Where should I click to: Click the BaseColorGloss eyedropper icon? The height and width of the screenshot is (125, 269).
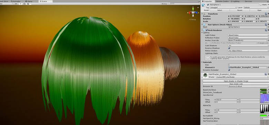268,90
